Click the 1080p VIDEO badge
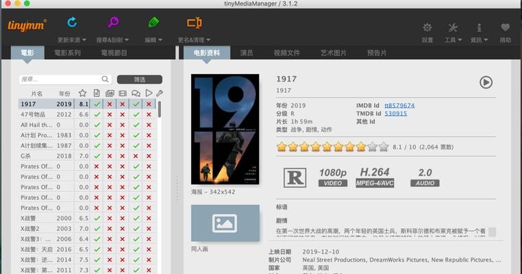Viewport: 522px width, 274px height. (x=333, y=177)
